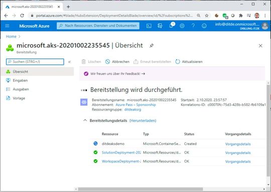Screen dimensions: 271x192
Task: Launch Cloud Shell from top bar
Action: 149,26
